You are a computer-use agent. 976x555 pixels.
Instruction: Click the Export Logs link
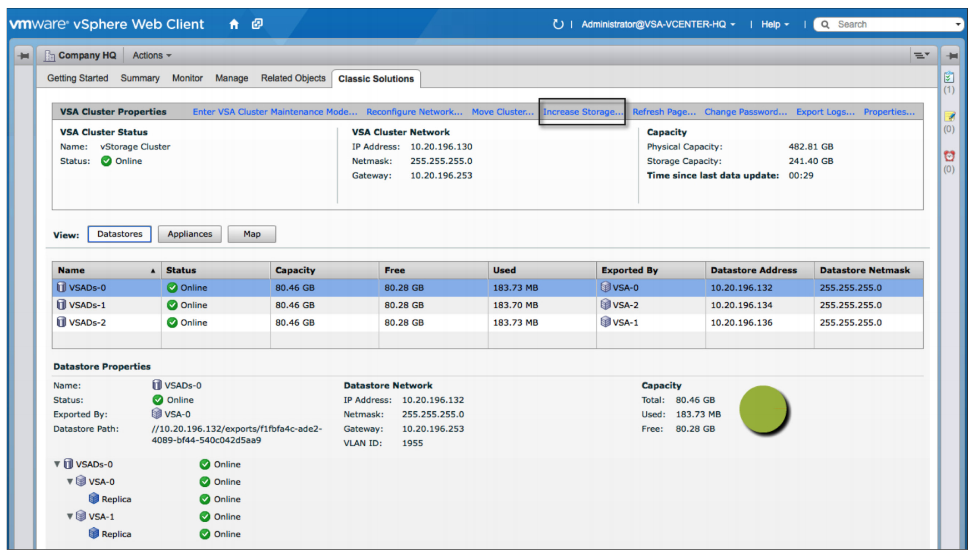(x=826, y=112)
